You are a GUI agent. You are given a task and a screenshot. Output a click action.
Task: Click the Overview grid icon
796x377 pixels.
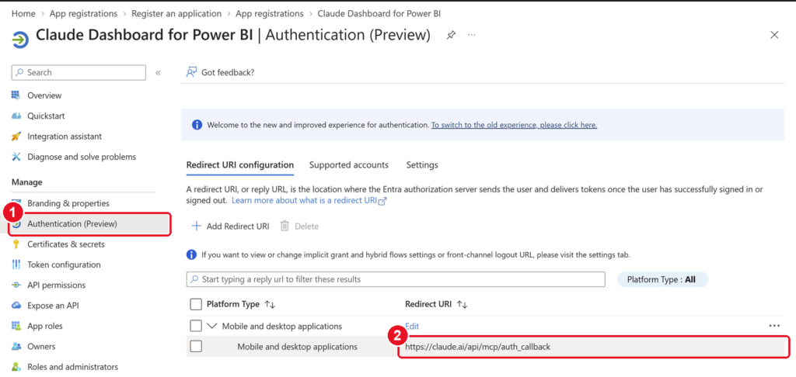pos(16,95)
